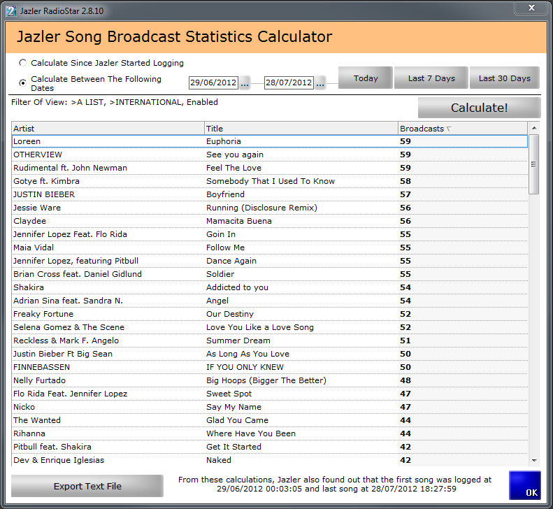Select the Shakira row

point(270,287)
